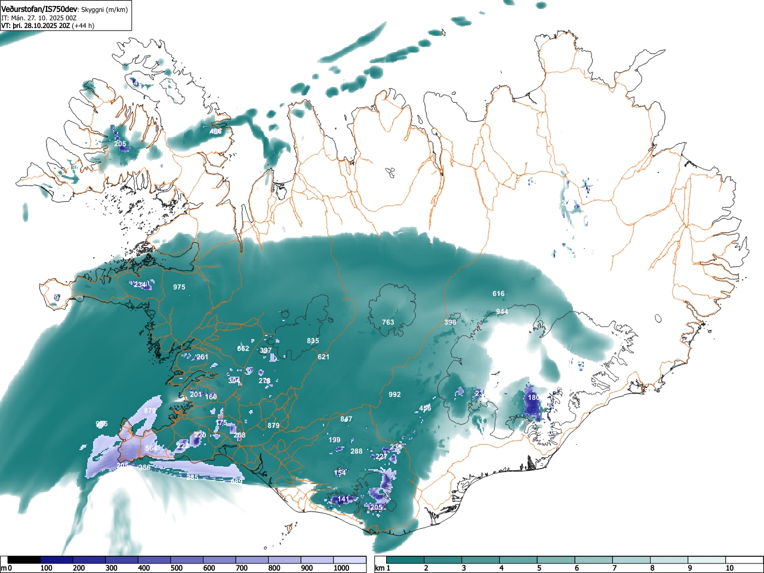
Task: Select the 763 value inside the glacier outline
Action: pos(388,322)
